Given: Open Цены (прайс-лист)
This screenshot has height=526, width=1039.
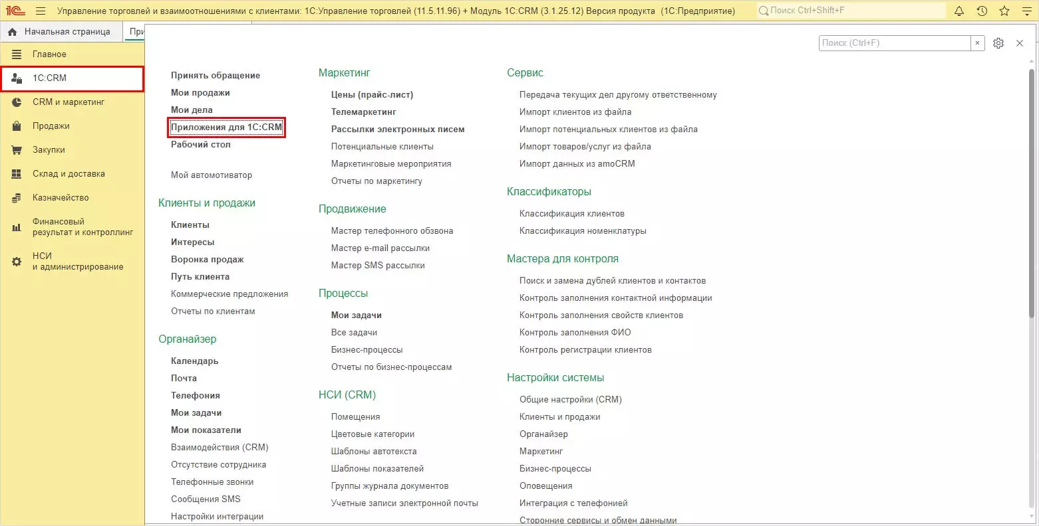Looking at the screenshot, I should click(372, 95).
